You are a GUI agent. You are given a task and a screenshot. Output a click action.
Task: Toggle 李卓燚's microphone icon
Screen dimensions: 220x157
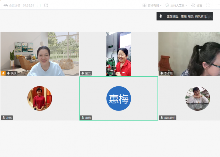(x=162, y=73)
